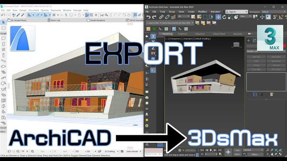Activate Select and Scale tool in 3ds Max
The image size is (287, 161).
tap(230, 17)
